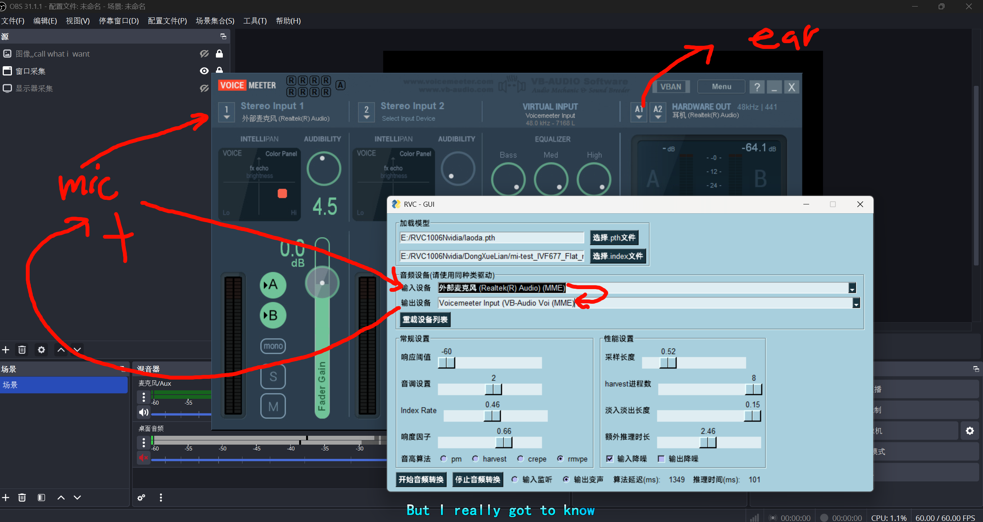Open options menu for 麦克风/Aux channel
This screenshot has height=522, width=983.
144,397
